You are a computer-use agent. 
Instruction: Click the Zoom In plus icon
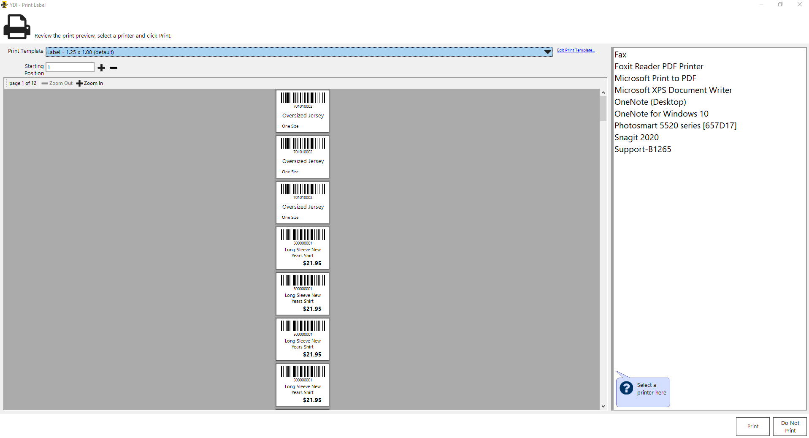pos(79,83)
